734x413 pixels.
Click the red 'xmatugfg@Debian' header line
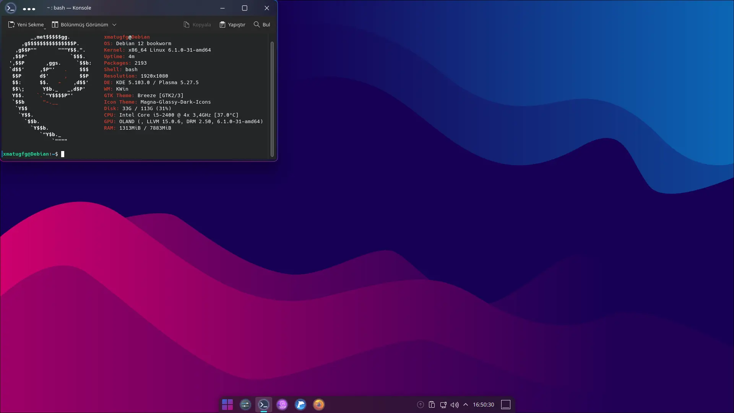tap(127, 37)
